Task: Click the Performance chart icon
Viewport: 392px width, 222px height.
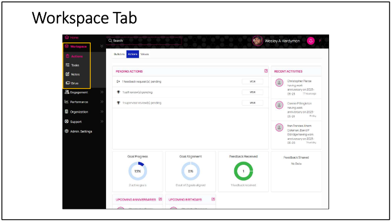Action: pos(66,102)
